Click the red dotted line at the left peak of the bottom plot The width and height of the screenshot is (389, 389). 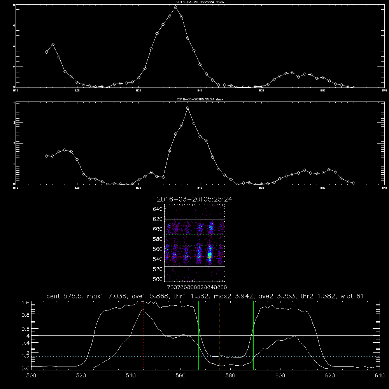tap(144, 335)
